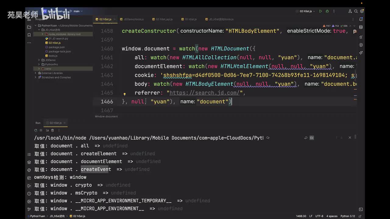Open the Python Console tool window

(x=29, y=170)
